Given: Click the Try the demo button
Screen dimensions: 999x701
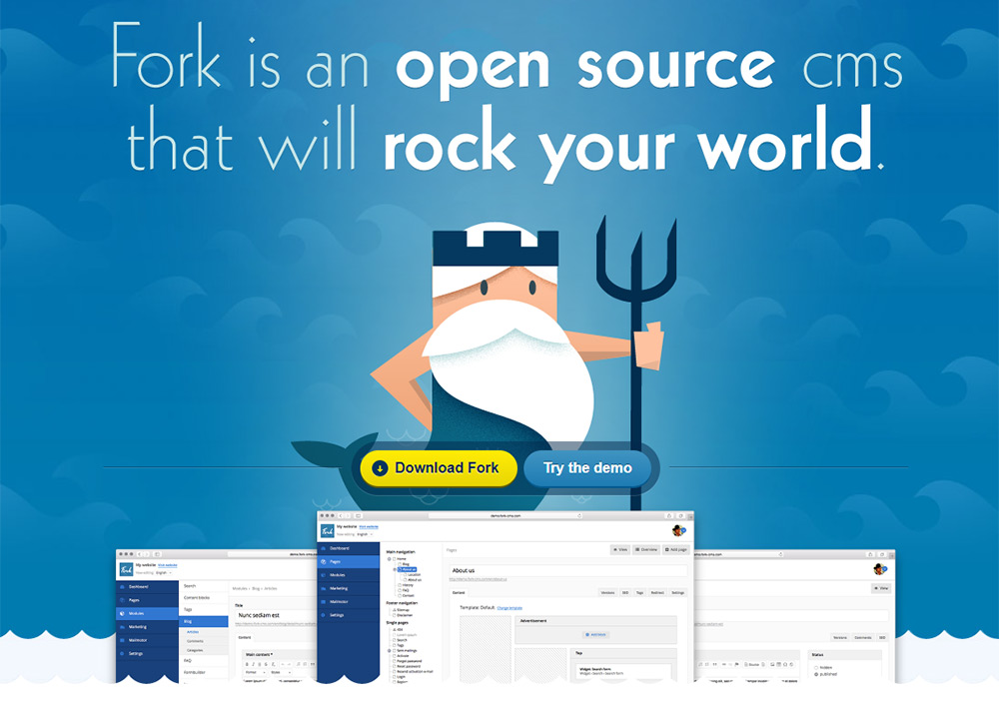Looking at the screenshot, I should (x=586, y=468).
